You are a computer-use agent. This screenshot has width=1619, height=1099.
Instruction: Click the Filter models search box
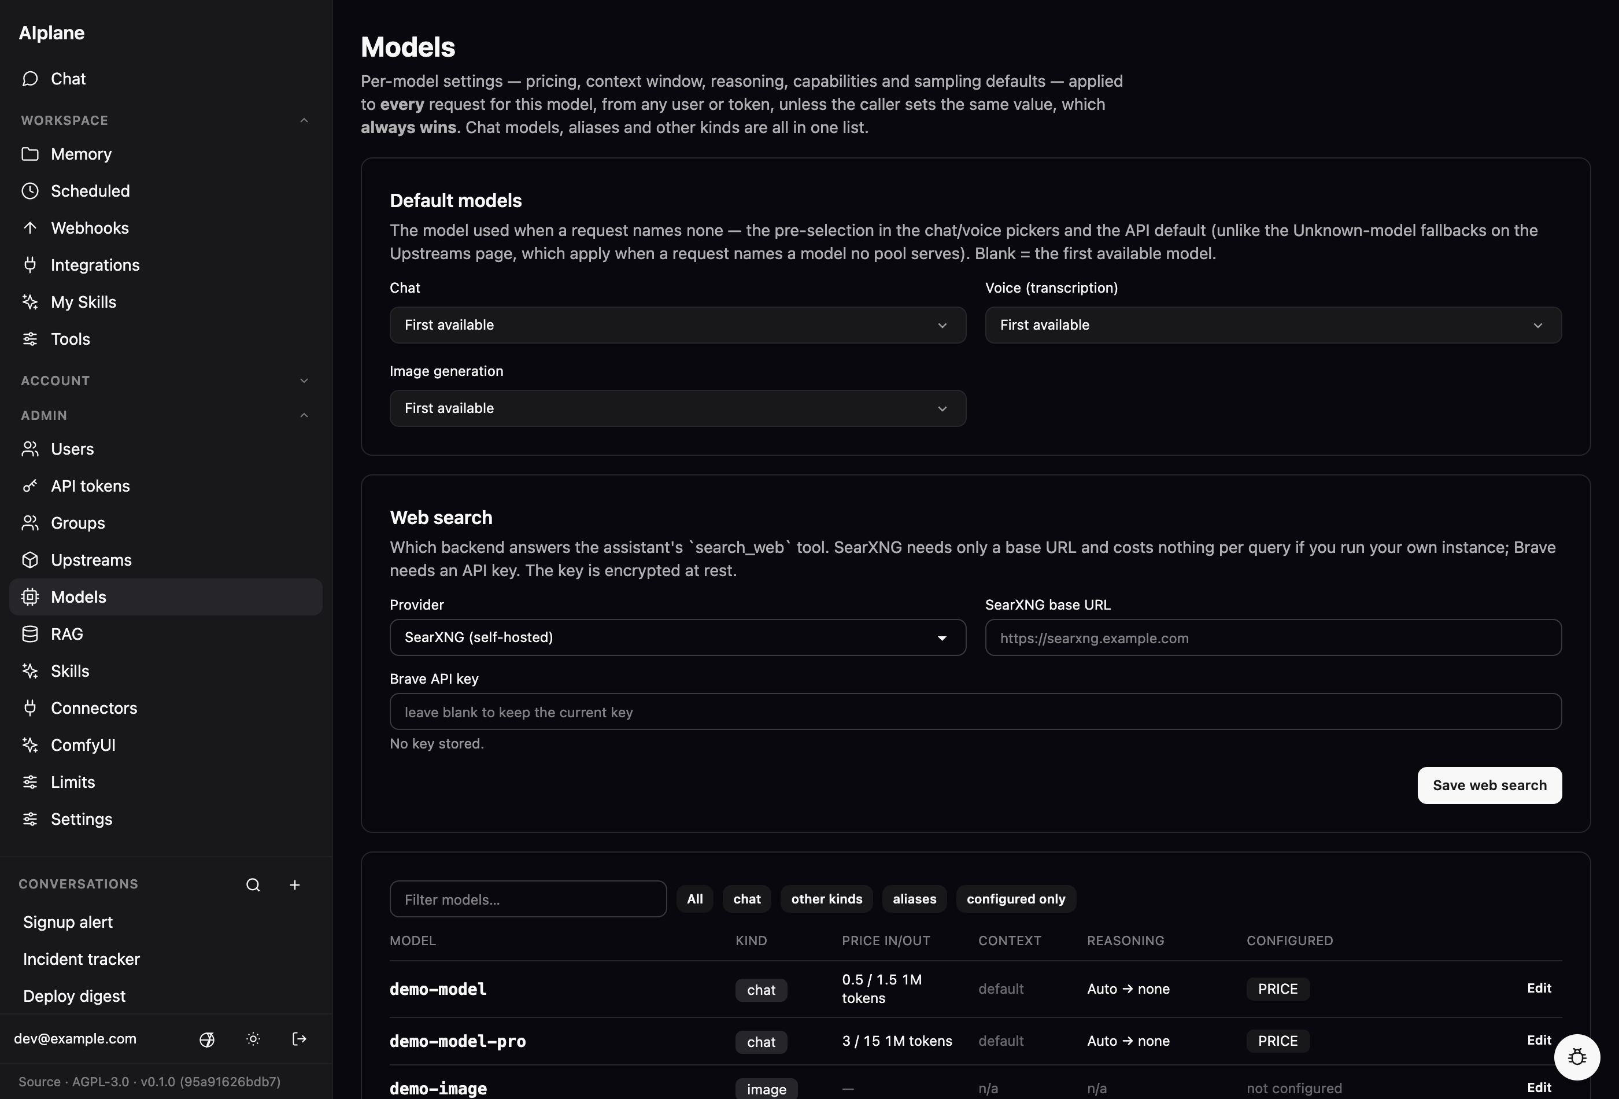tap(527, 898)
